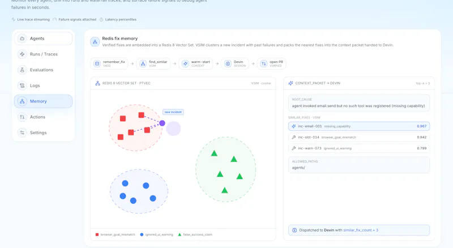Click the remember_fix database icon
The height and width of the screenshot is (248, 453).
tap(97, 63)
